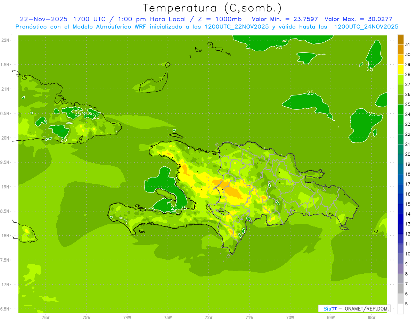Click the '15' colorbar label

click(x=408, y=204)
